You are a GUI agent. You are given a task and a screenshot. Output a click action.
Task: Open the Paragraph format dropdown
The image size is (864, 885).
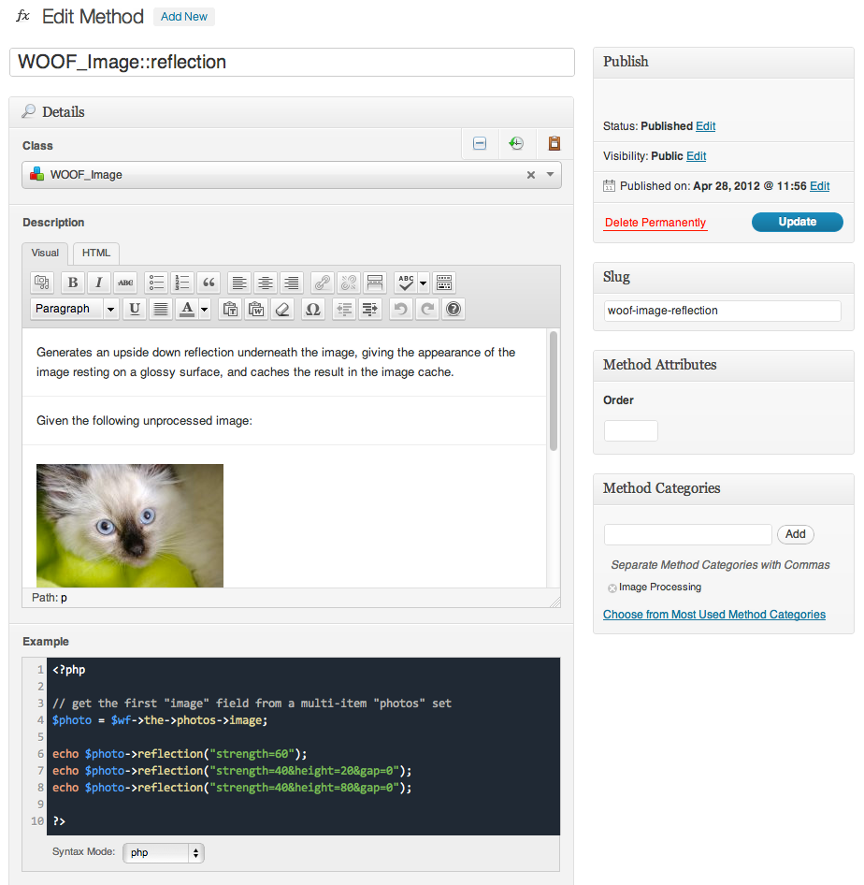pyautogui.click(x=74, y=309)
